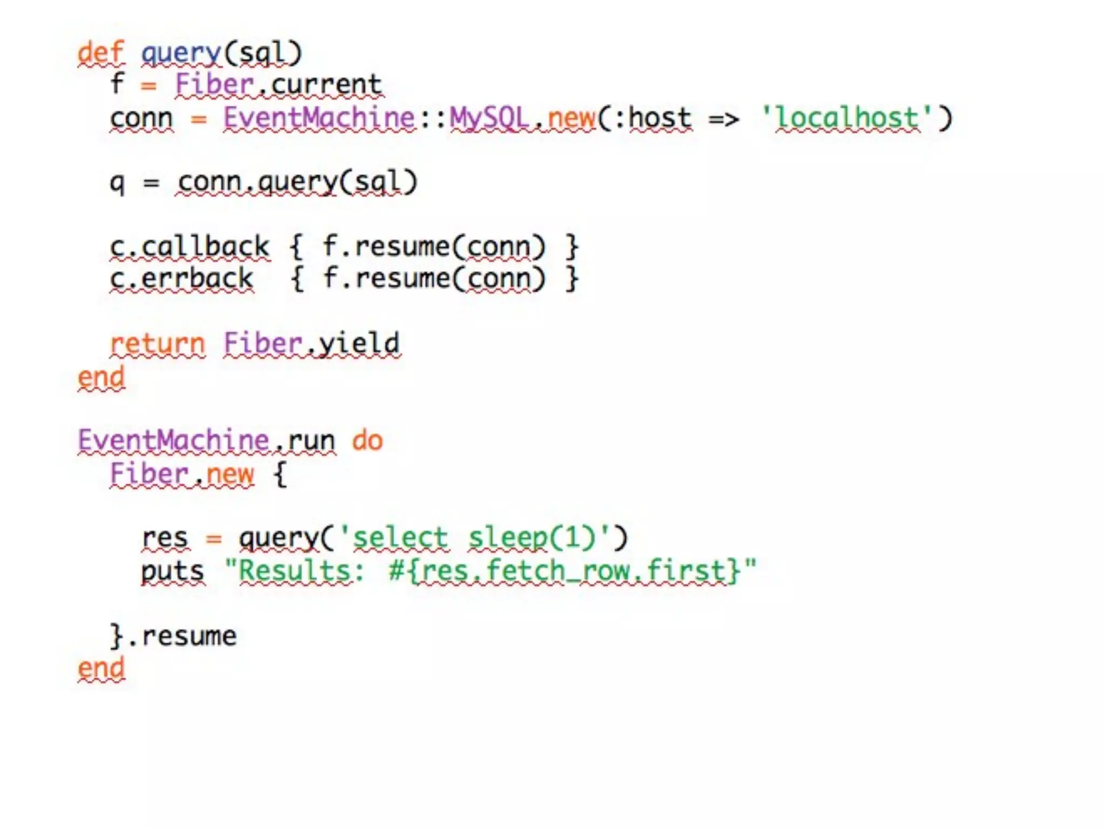Click 'f.resume(conn)' on the callback line

[434, 247]
